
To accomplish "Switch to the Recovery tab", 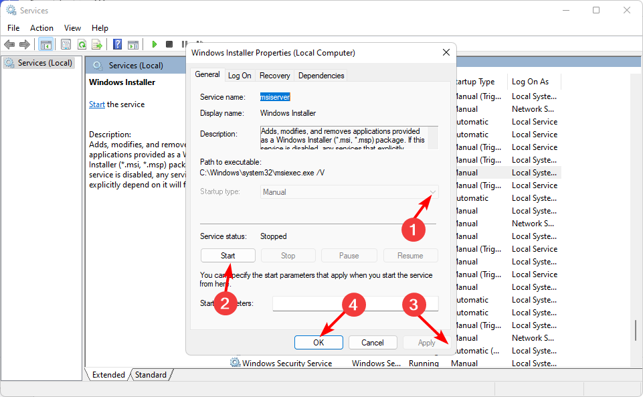I will tap(274, 76).
